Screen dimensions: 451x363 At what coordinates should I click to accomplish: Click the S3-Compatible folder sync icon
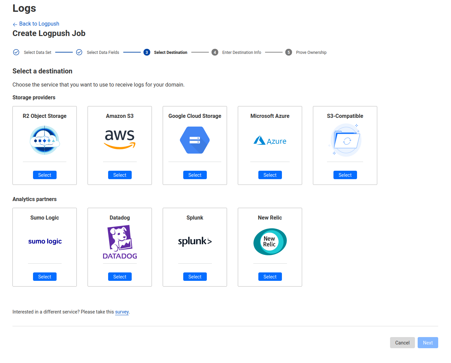point(345,140)
